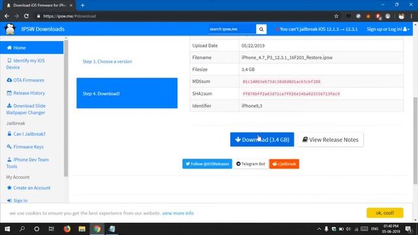Click the Chrome profile avatar icon

[x=401, y=16]
